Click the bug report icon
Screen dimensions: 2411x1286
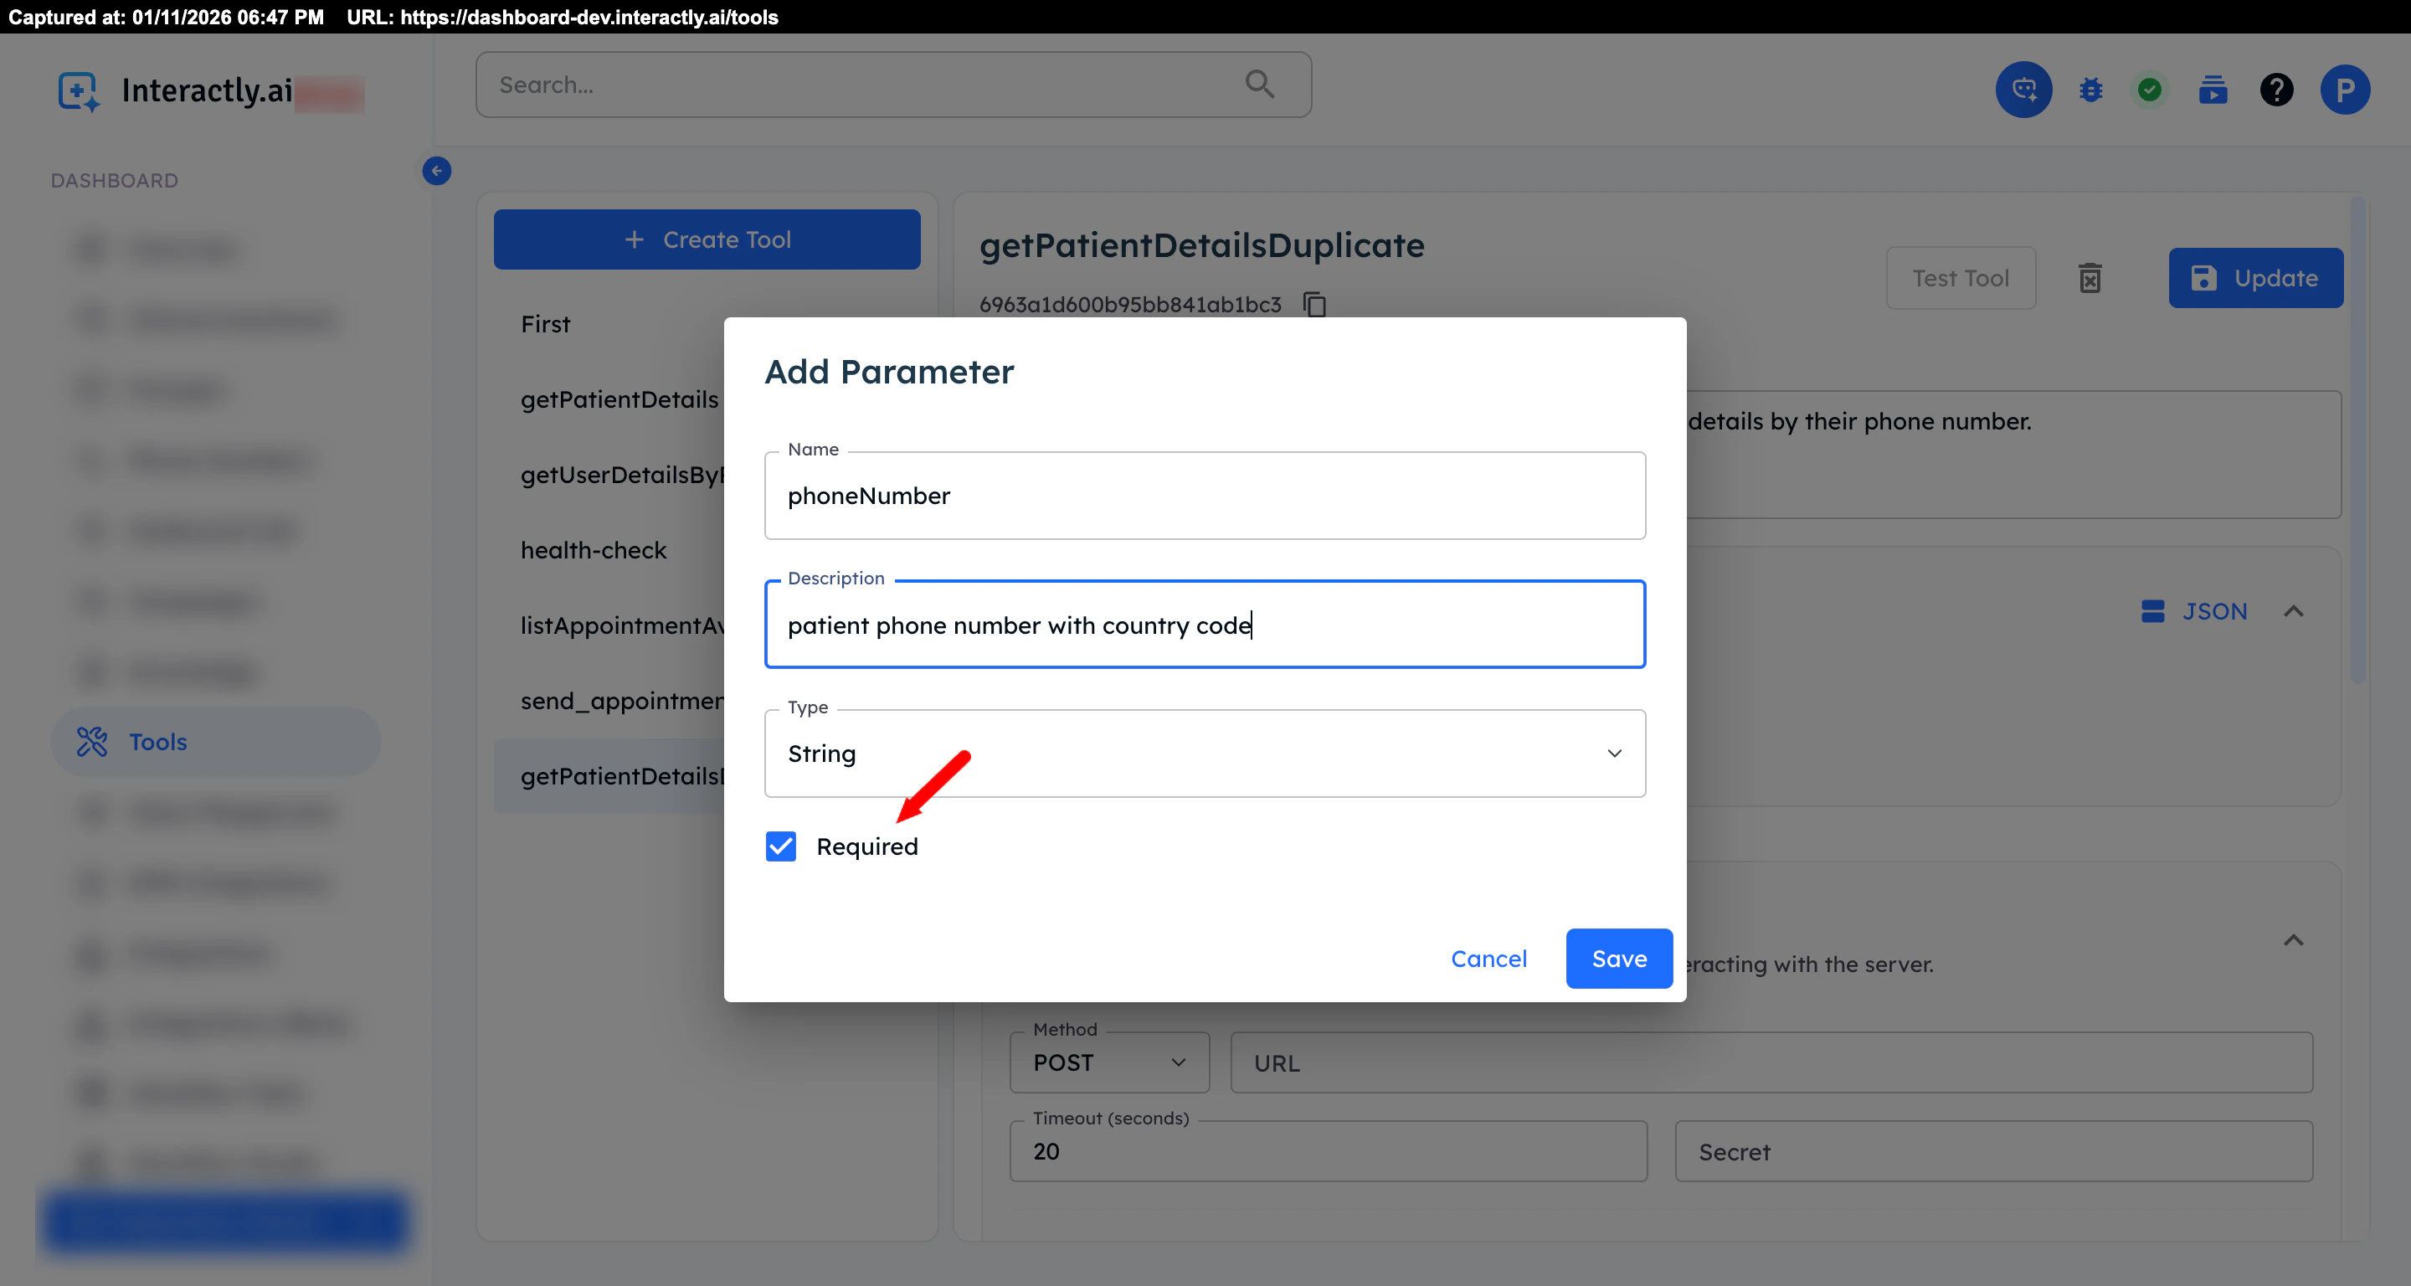[2090, 90]
